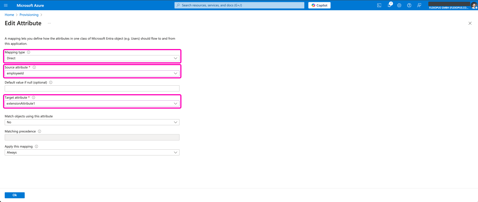Click info icon next to Apply this mapping

pyautogui.click(x=36, y=146)
